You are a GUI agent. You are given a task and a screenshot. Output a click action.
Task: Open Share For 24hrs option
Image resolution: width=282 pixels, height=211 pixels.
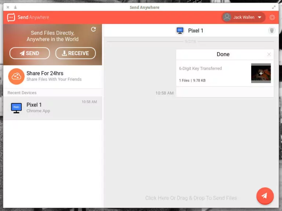[53, 76]
